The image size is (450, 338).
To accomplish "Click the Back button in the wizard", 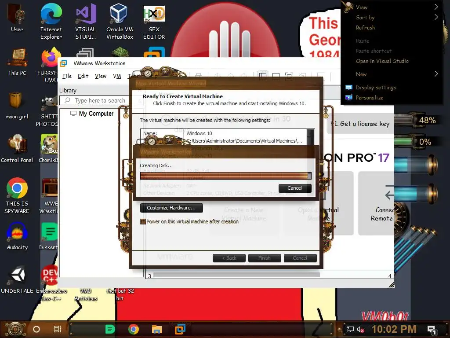I will coord(229,258).
